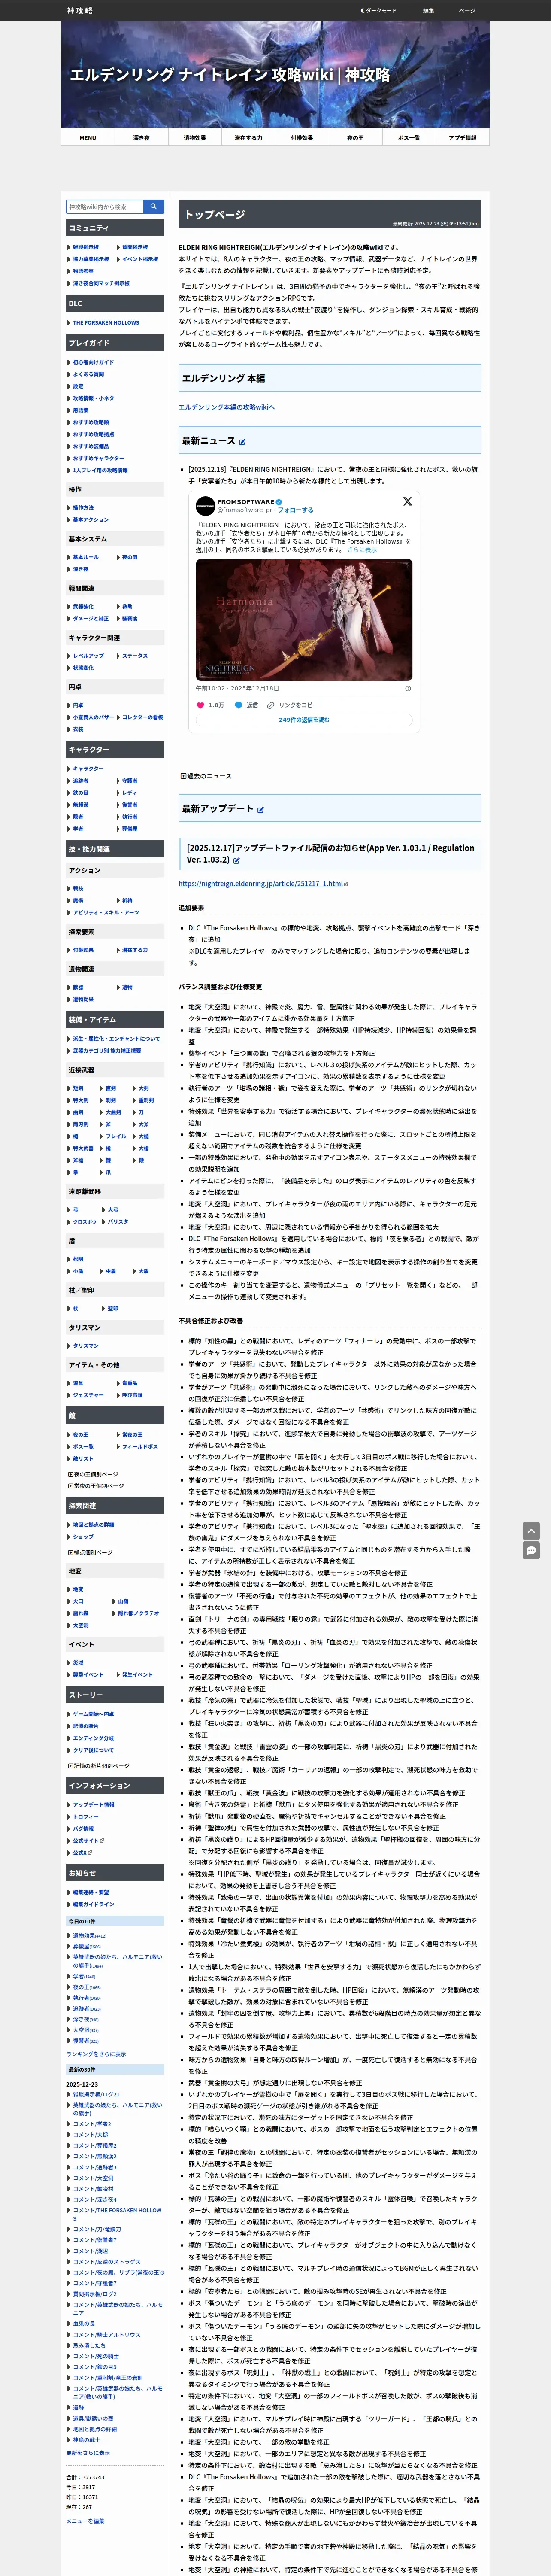The height and width of the screenshot is (2576, 551).
Task: Open 追跡者 character link
Action: click(81, 781)
